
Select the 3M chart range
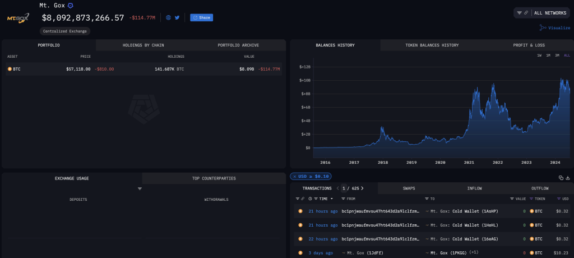557,56
